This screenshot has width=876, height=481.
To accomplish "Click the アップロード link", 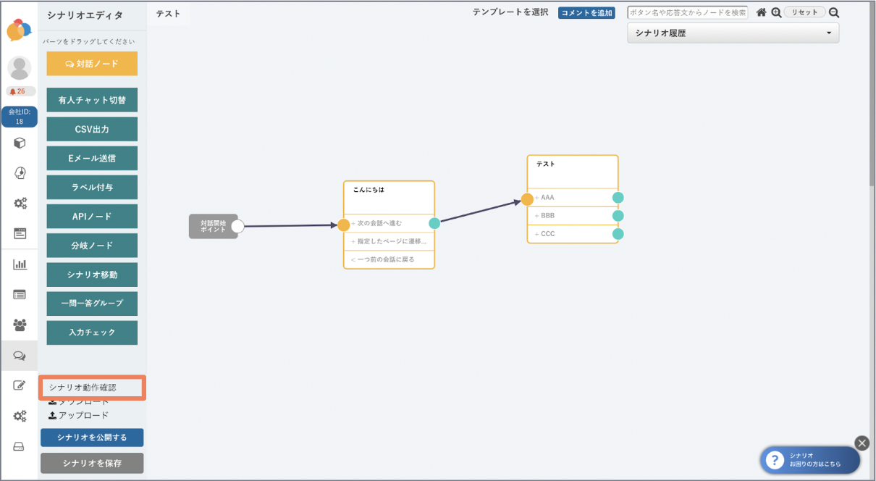I will (x=78, y=415).
